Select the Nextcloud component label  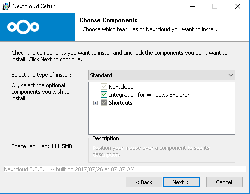coord(121,87)
